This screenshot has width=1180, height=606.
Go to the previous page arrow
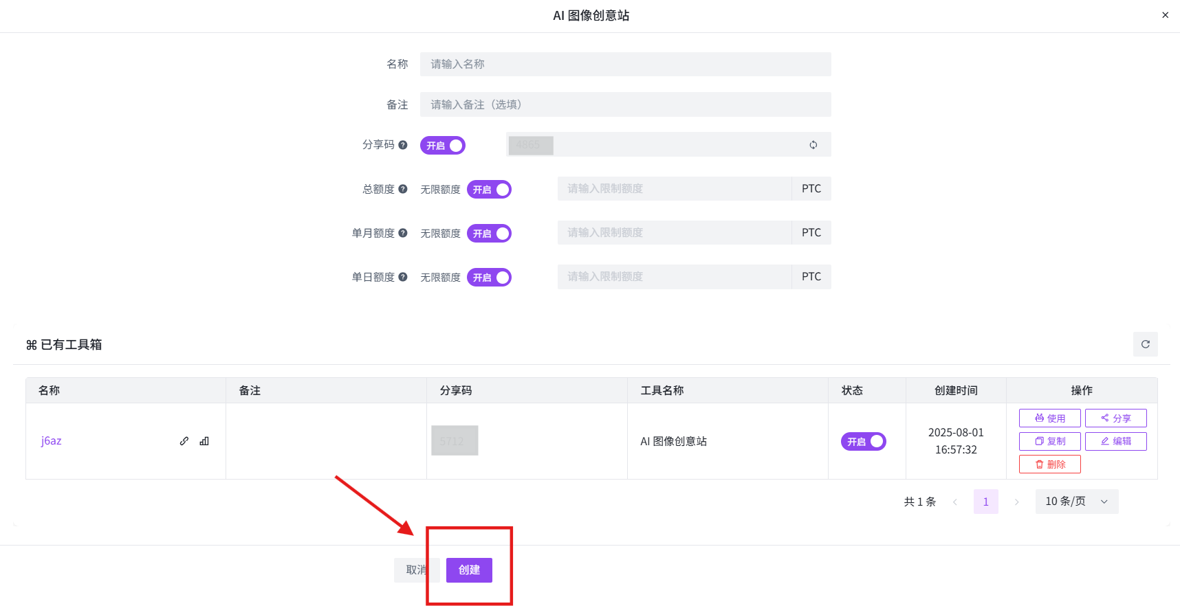point(954,502)
